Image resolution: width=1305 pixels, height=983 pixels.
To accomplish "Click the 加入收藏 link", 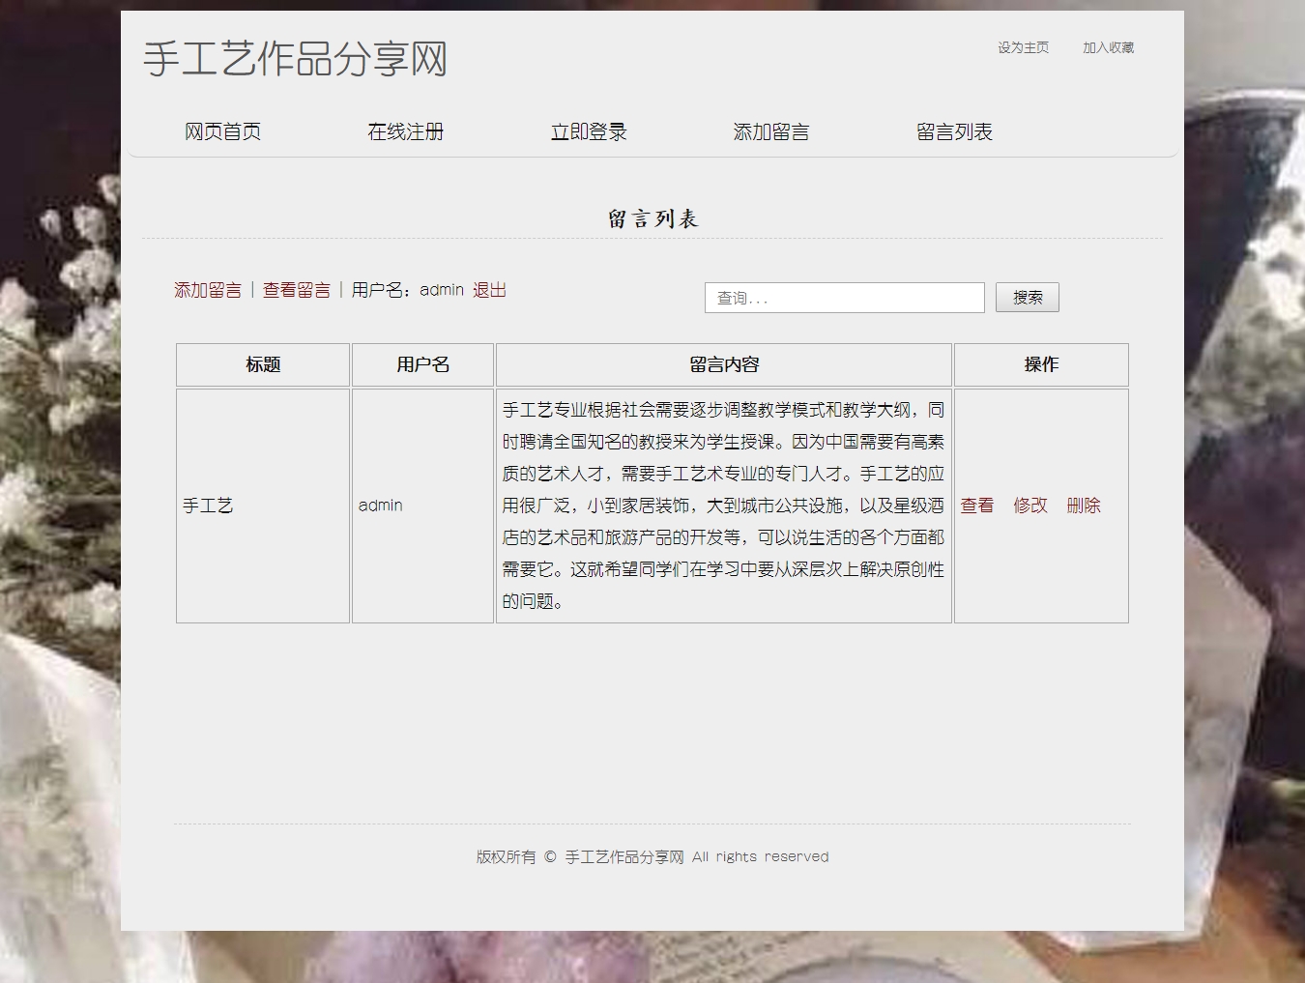I will [1108, 47].
